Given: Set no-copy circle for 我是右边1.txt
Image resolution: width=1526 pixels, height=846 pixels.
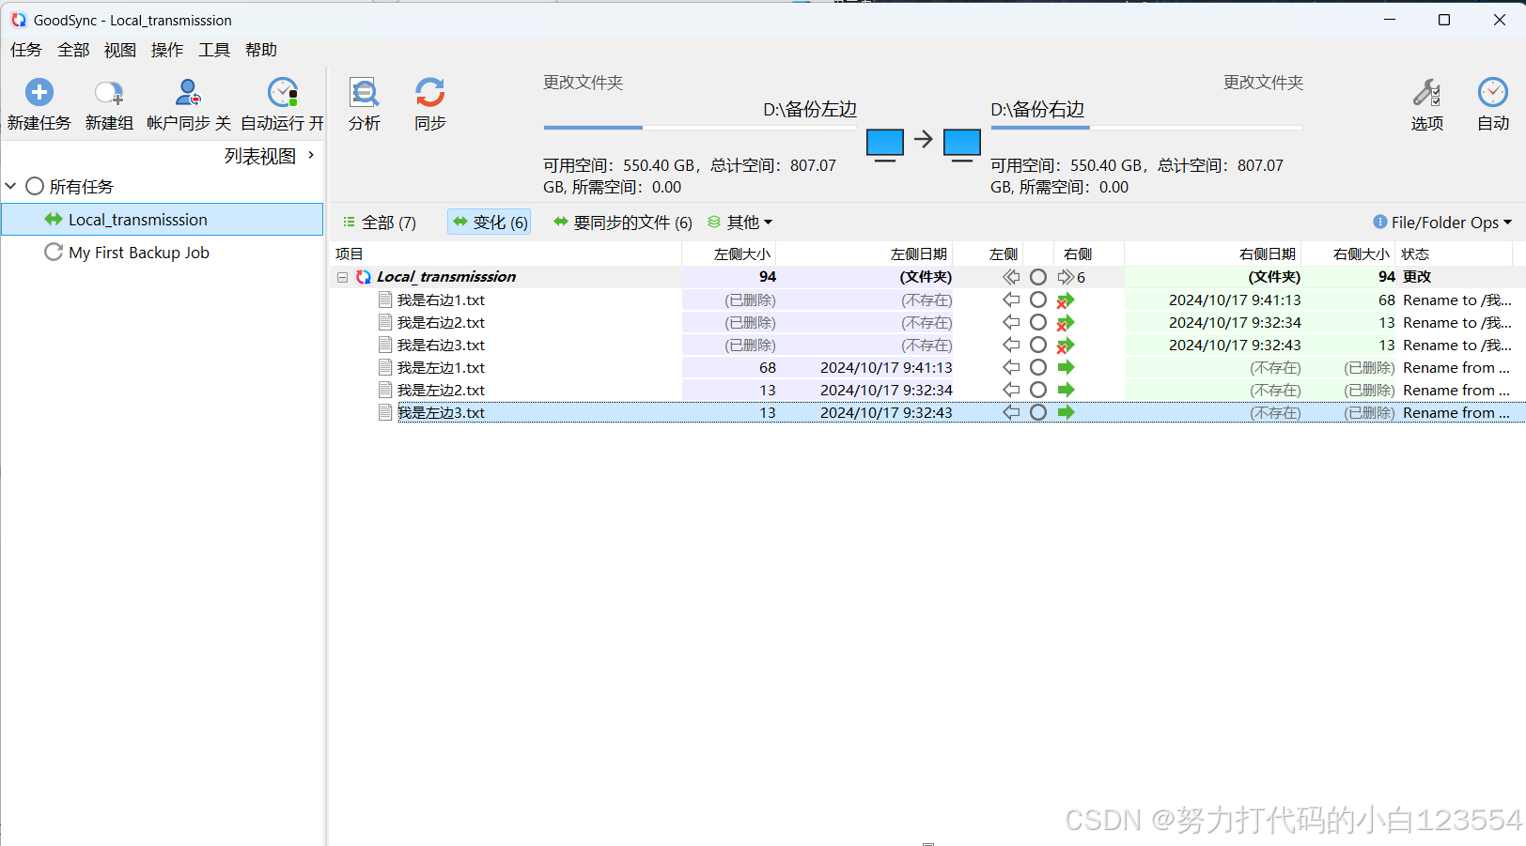Looking at the screenshot, I should coord(1038,300).
